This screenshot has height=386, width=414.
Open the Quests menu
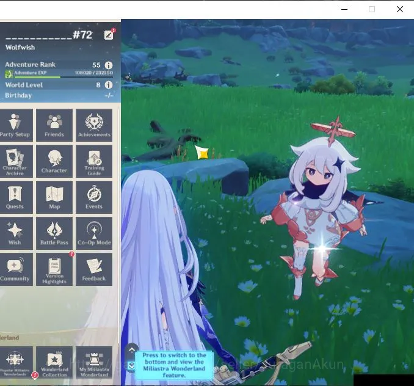tap(16, 197)
